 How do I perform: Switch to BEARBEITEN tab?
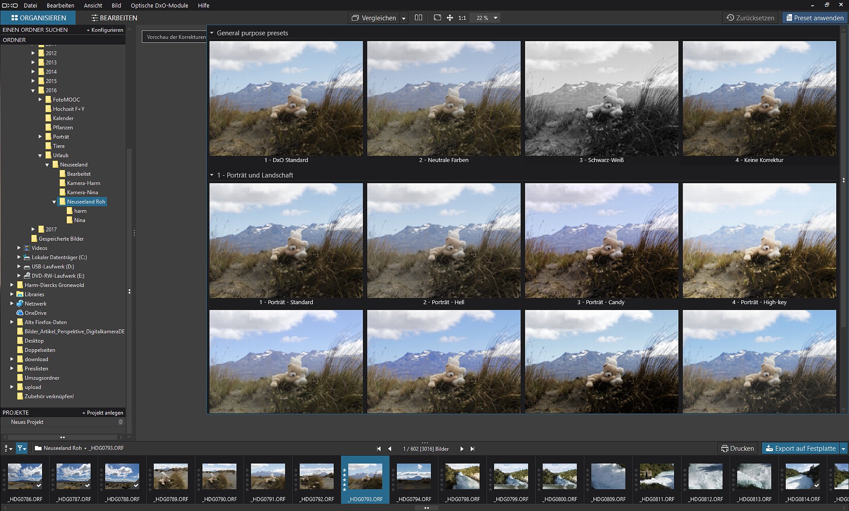coord(114,18)
